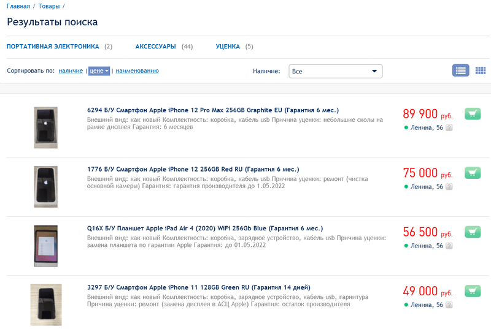491x329 pixels.
Task: Click the 56 500 руб. price
Action: [427, 232]
